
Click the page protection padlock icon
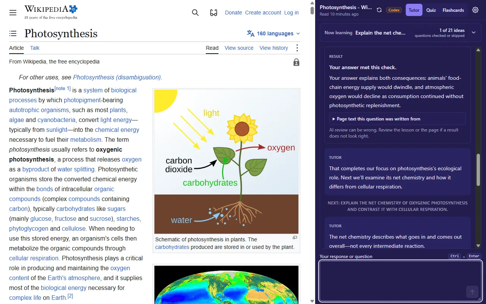pos(297,62)
